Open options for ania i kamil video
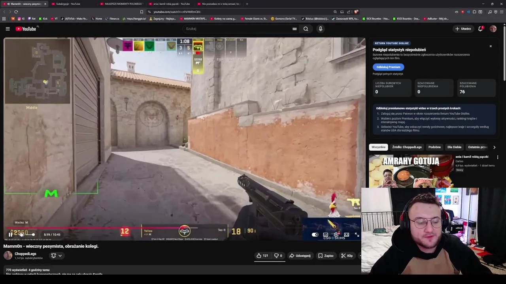The width and height of the screenshot is (506, 284). tap(498, 157)
